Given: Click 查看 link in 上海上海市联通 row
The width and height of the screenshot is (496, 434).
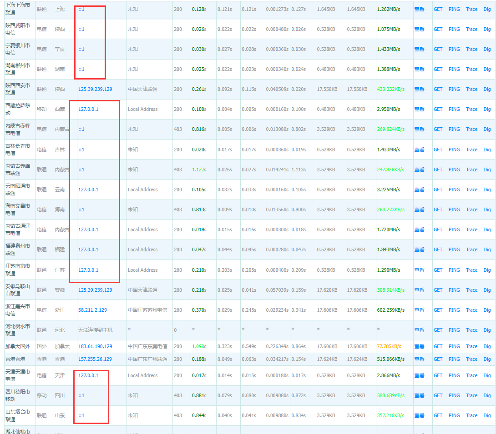Looking at the screenshot, I should [x=419, y=9].
